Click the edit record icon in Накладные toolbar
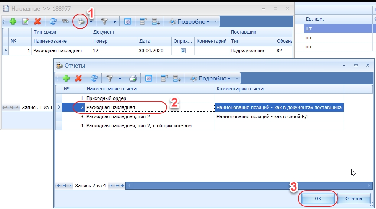 [26, 22]
